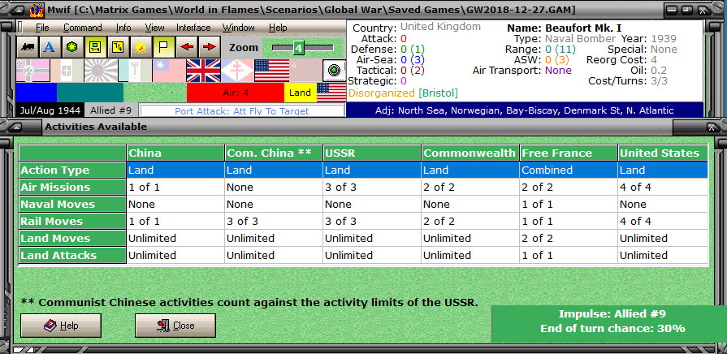
Task: Click the Mwif application icon in title bar
Action: click(37, 10)
